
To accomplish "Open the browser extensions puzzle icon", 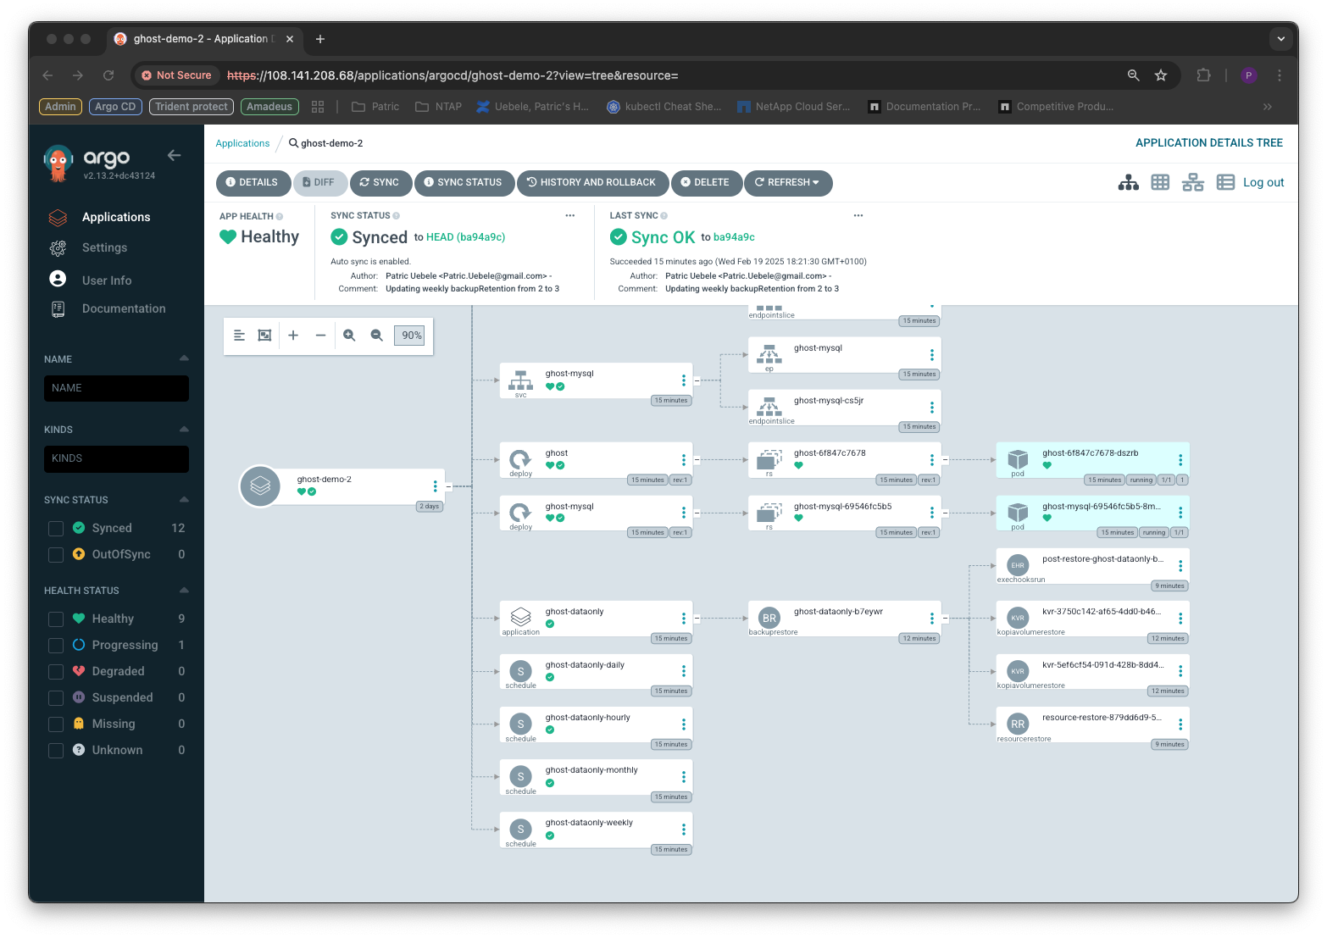I will 1203,75.
